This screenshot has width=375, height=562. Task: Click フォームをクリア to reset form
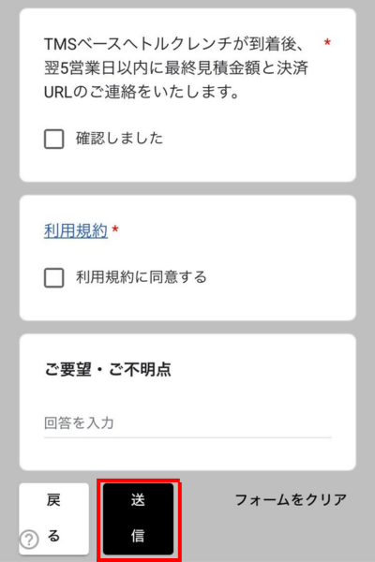(291, 499)
